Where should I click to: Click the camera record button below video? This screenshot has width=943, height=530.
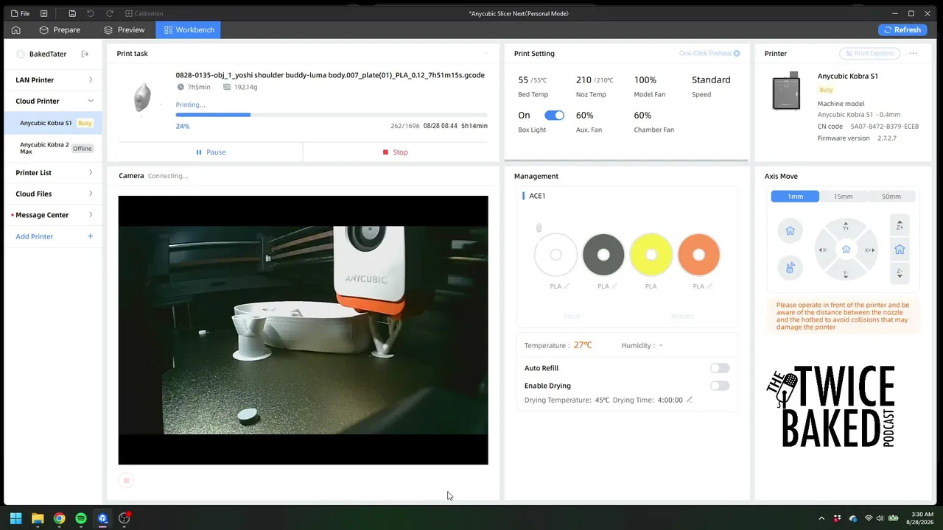pos(126,481)
